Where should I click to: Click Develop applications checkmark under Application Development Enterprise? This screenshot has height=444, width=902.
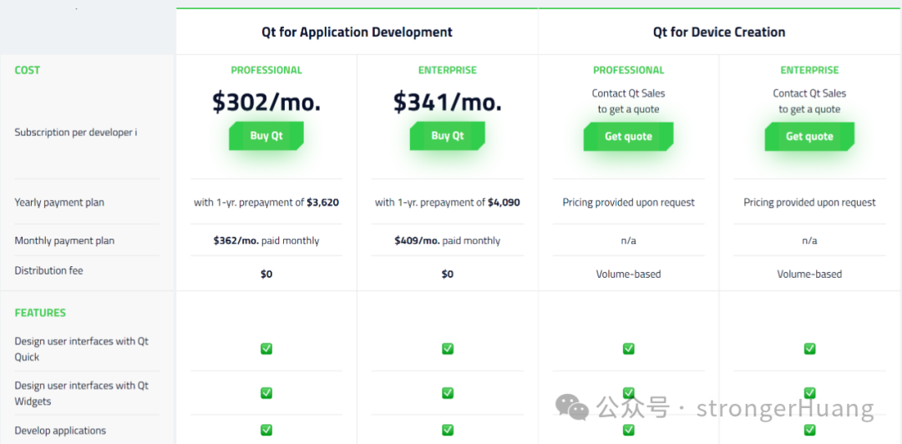coord(448,430)
